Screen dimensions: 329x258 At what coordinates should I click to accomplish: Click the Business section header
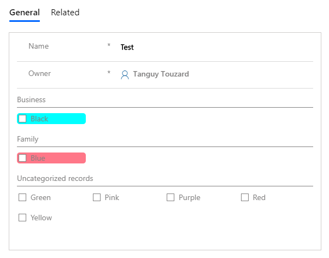(x=31, y=100)
